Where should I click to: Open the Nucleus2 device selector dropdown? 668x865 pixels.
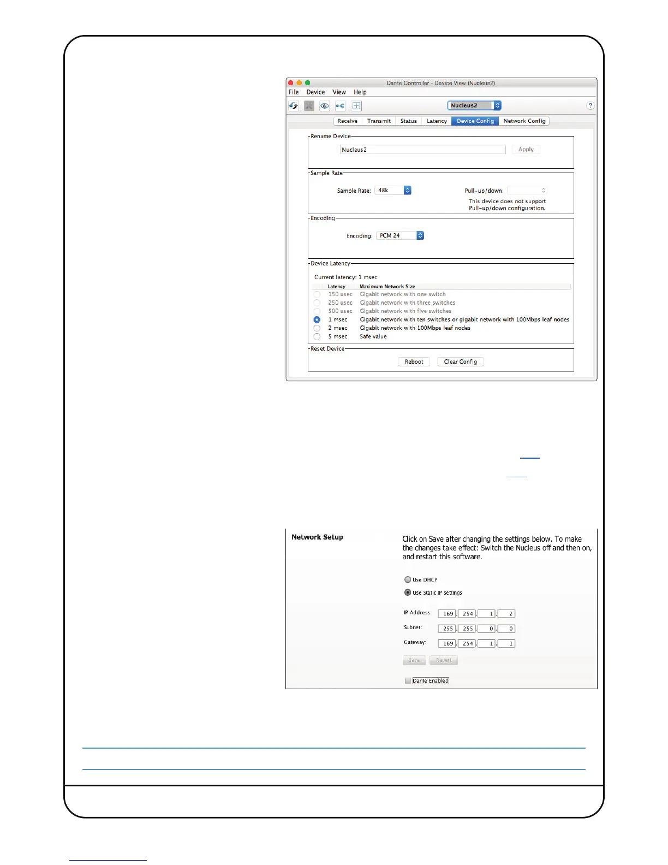coord(474,105)
